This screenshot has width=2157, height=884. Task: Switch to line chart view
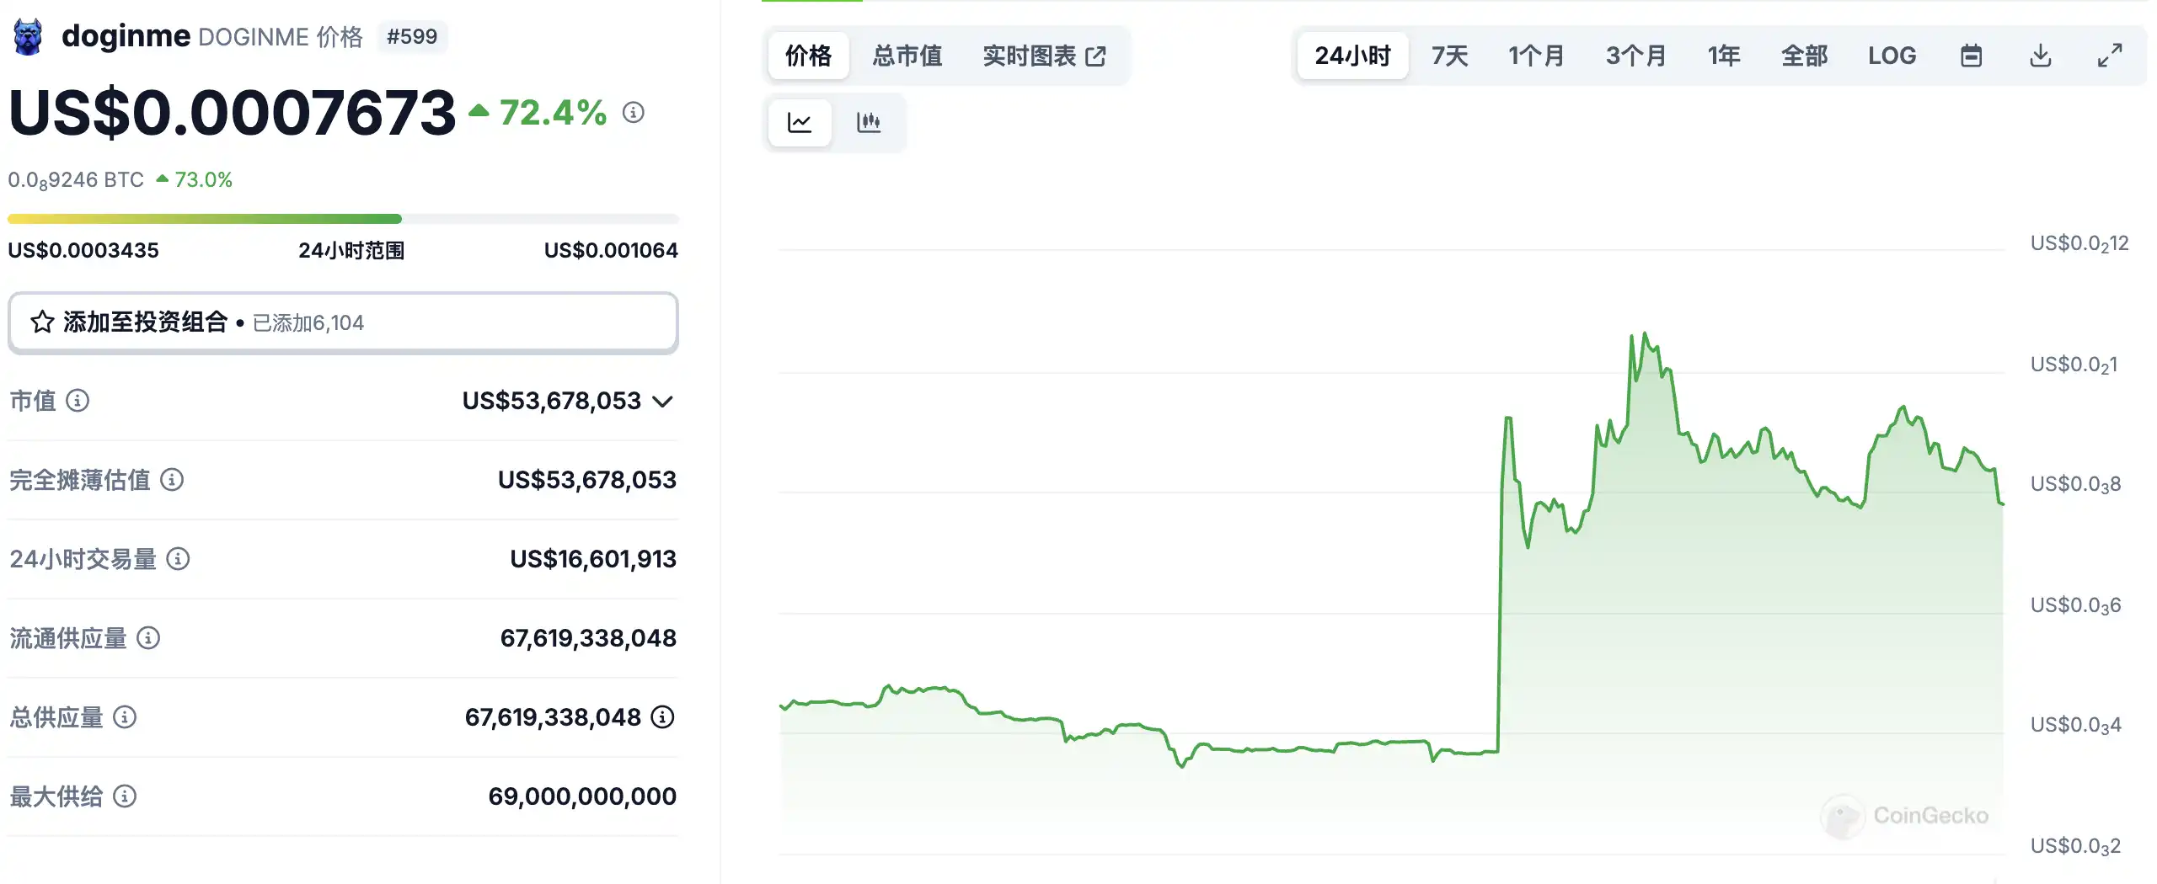800,123
